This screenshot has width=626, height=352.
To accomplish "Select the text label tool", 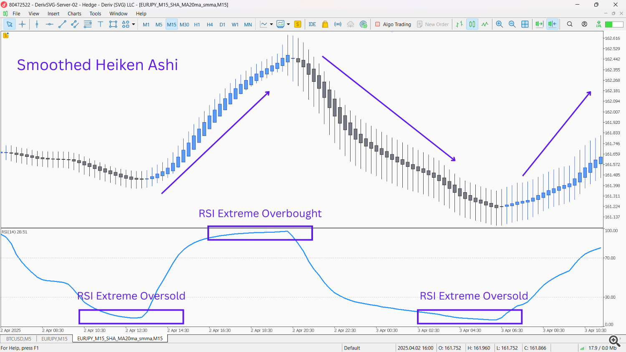I will (100, 24).
